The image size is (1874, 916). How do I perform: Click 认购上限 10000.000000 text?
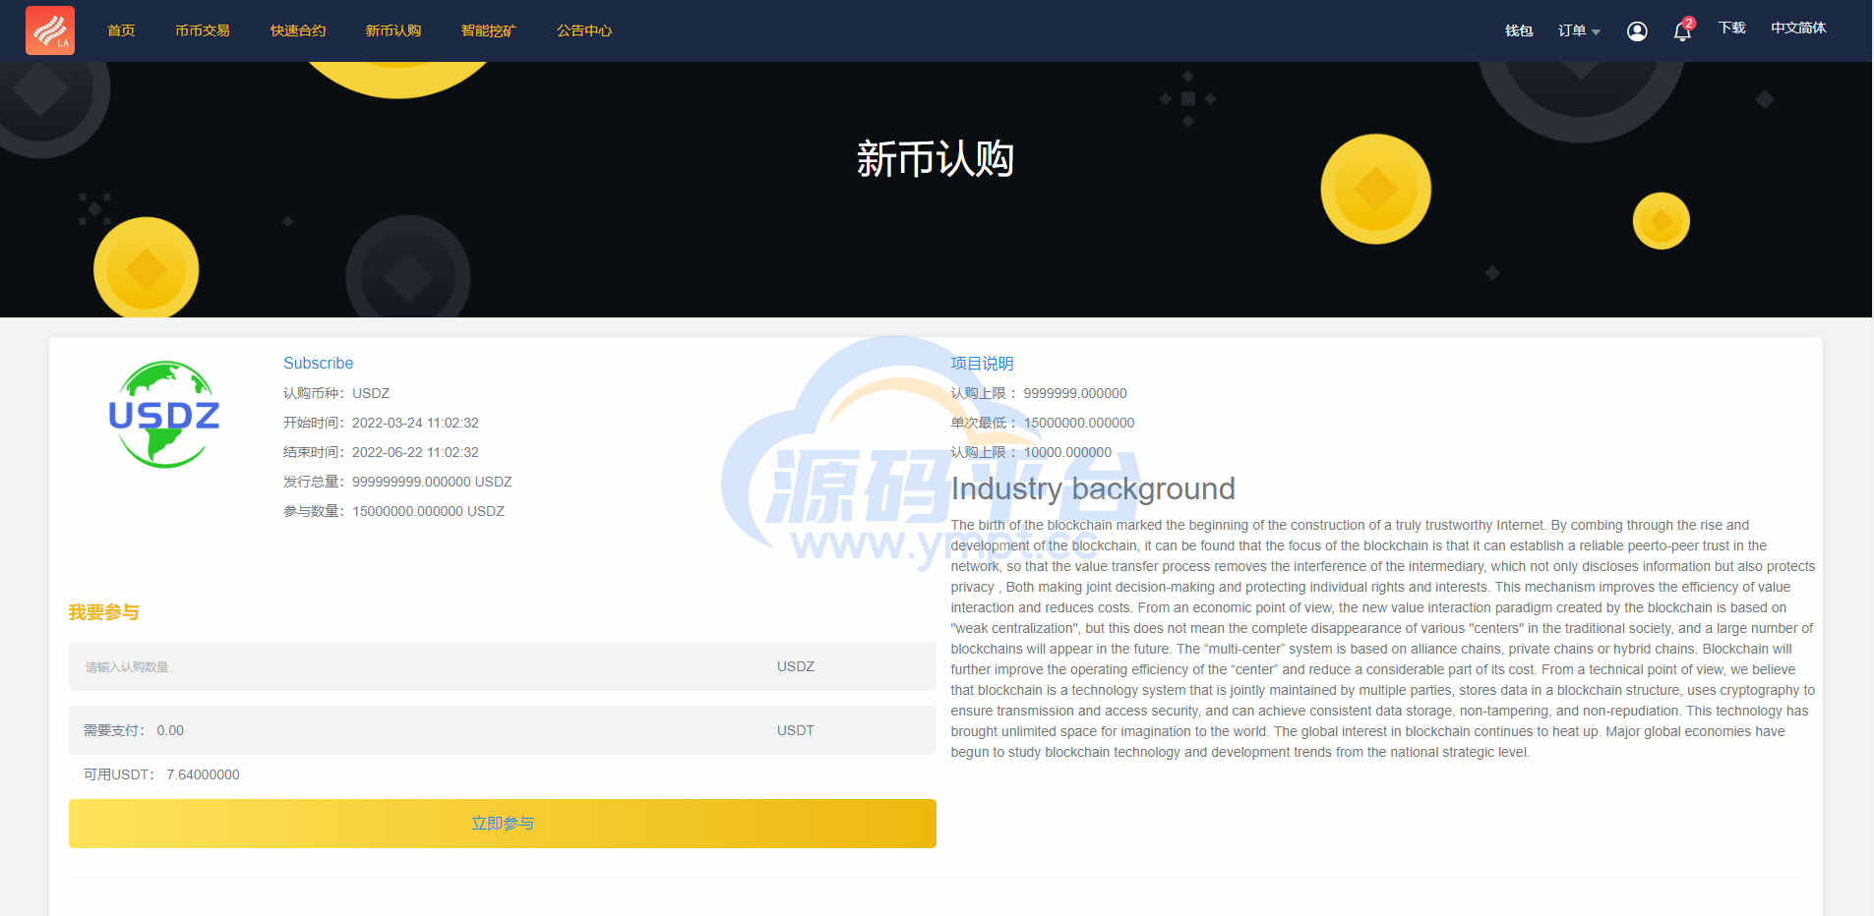[1031, 452]
